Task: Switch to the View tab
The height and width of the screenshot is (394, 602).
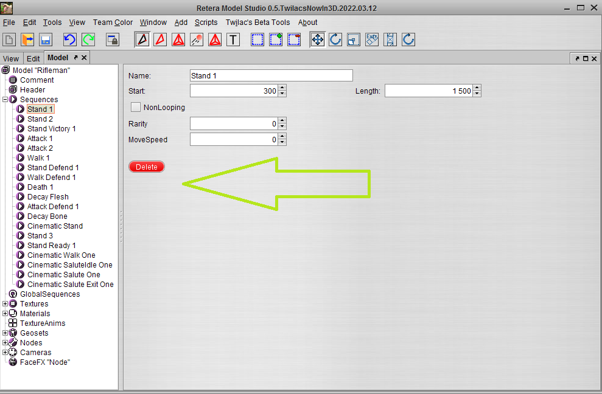Action: point(11,59)
